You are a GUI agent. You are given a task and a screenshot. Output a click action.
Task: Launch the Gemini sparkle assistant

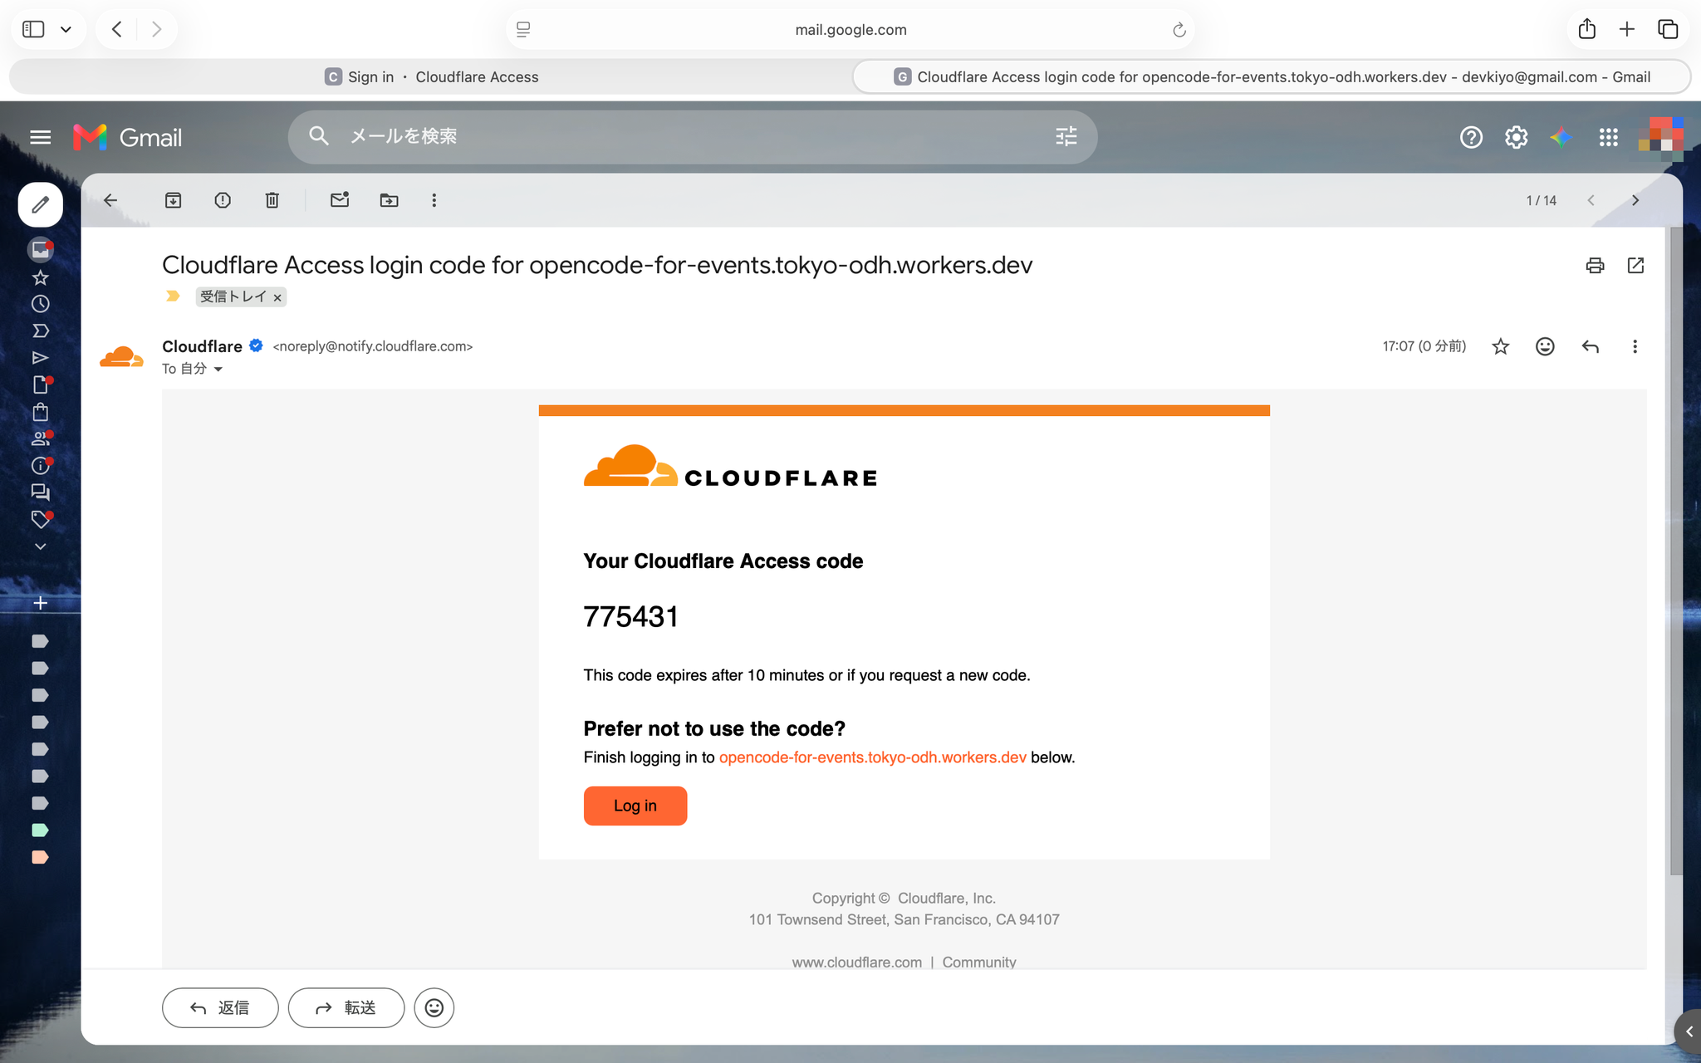1561,137
